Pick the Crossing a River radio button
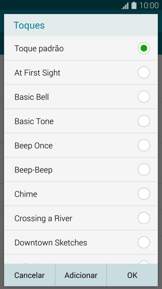 tap(144, 218)
